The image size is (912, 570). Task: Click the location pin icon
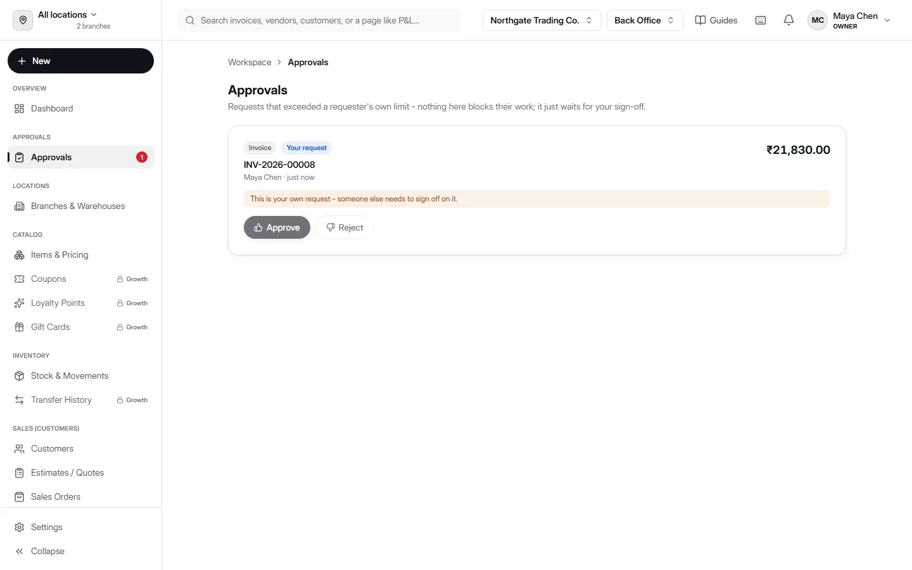click(23, 20)
